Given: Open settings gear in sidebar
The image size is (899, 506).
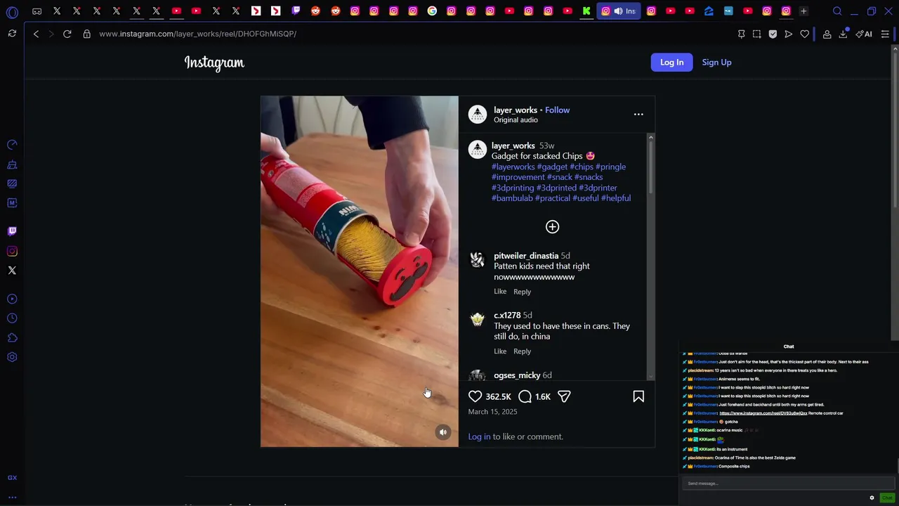Looking at the screenshot, I should pyautogui.click(x=12, y=357).
